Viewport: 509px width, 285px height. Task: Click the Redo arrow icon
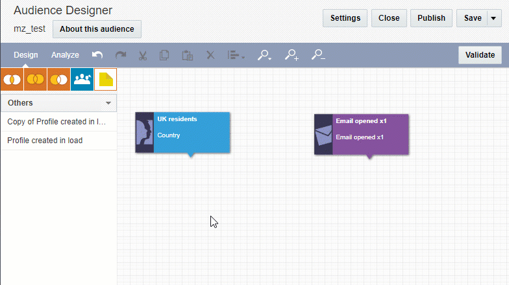[121, 54]
